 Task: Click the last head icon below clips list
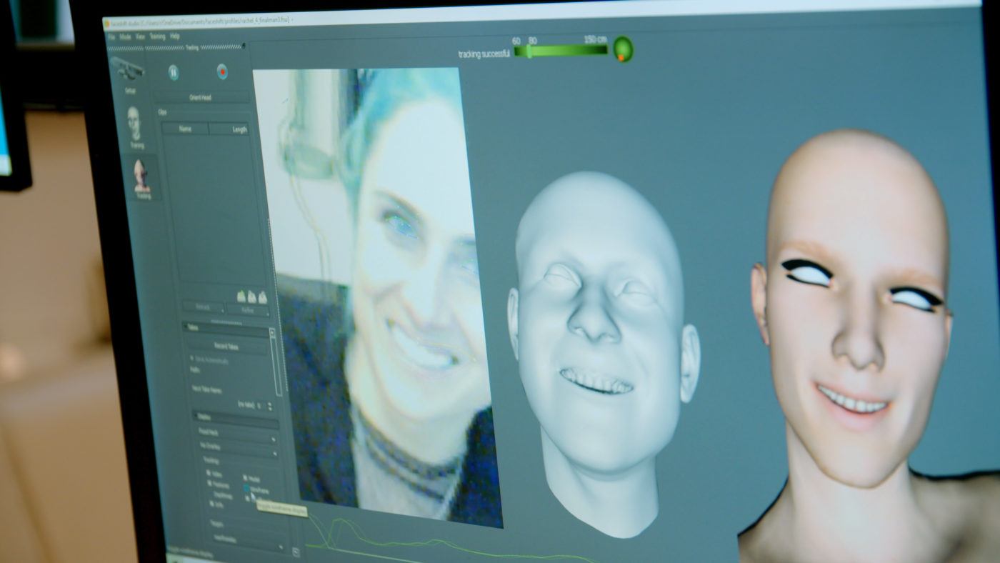[x=263, y=297]
